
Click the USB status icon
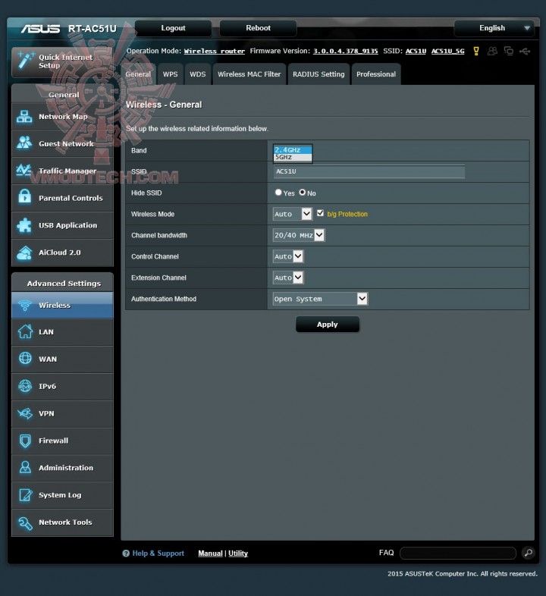525,51
